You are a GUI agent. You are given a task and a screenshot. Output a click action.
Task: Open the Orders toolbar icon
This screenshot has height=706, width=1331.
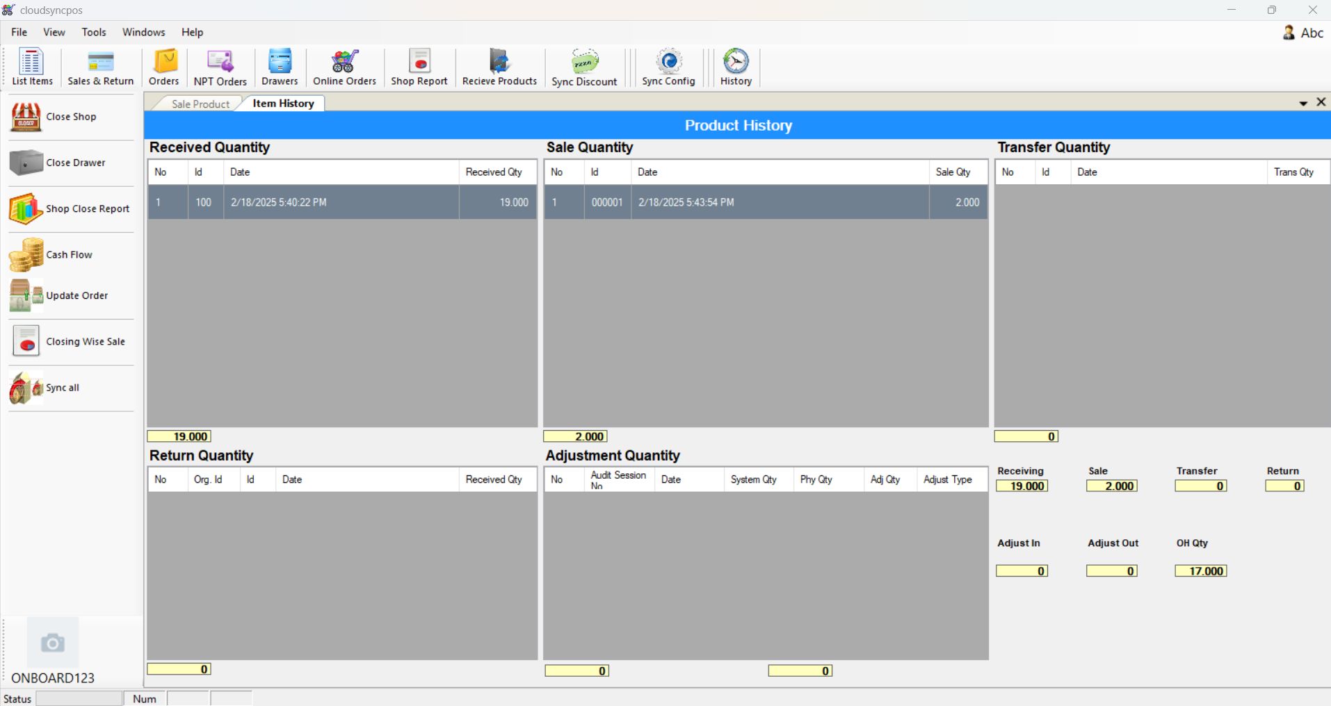[164, 67]
